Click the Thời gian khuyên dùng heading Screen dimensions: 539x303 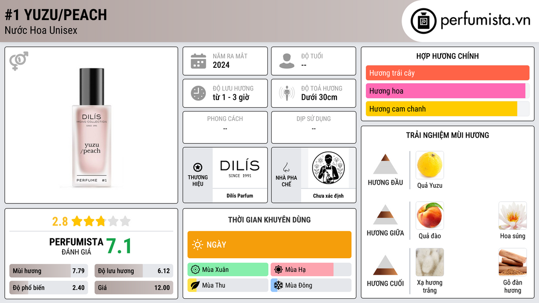click(x=269, y=220)
